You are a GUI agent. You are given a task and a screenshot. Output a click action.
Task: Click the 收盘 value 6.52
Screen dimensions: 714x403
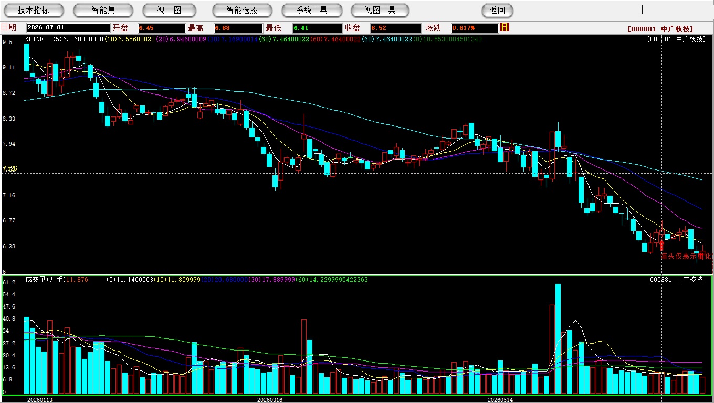pos(396,28)
